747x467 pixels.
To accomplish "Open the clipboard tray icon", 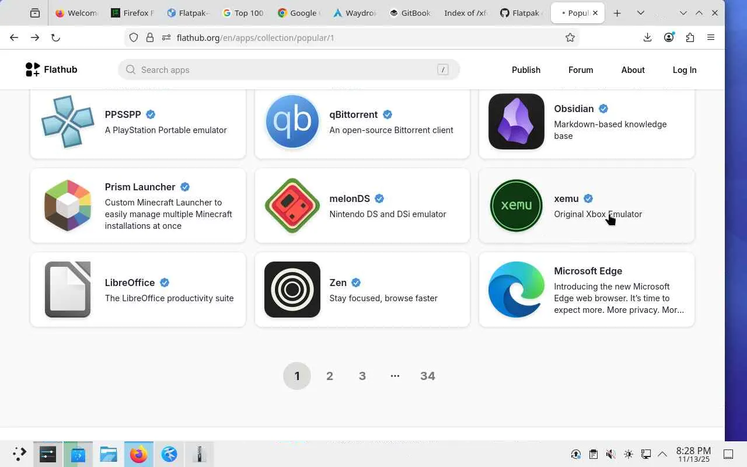I will (x=593, y=454).
